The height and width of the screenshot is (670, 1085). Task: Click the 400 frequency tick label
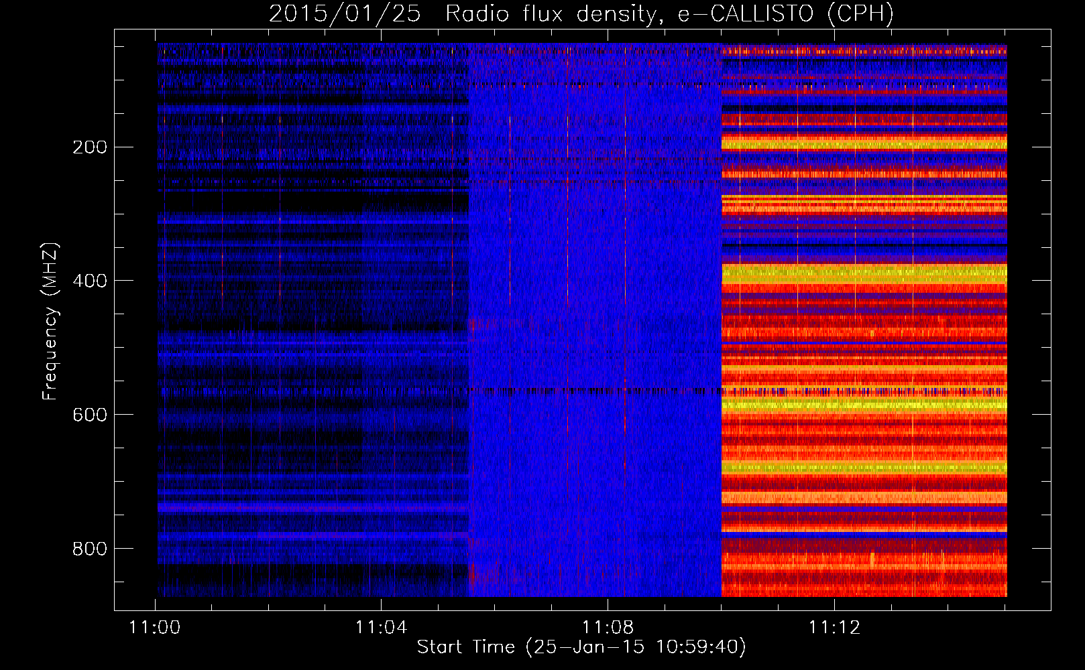(90, 281)
